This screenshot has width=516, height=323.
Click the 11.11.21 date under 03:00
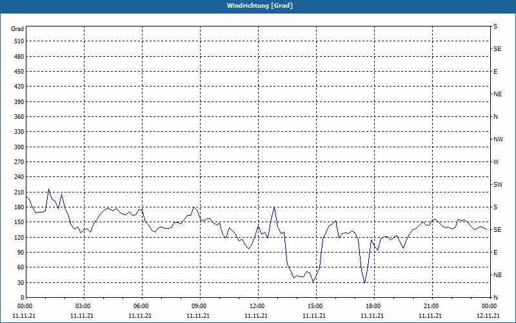pyautogui.click(x=82, y=316)
